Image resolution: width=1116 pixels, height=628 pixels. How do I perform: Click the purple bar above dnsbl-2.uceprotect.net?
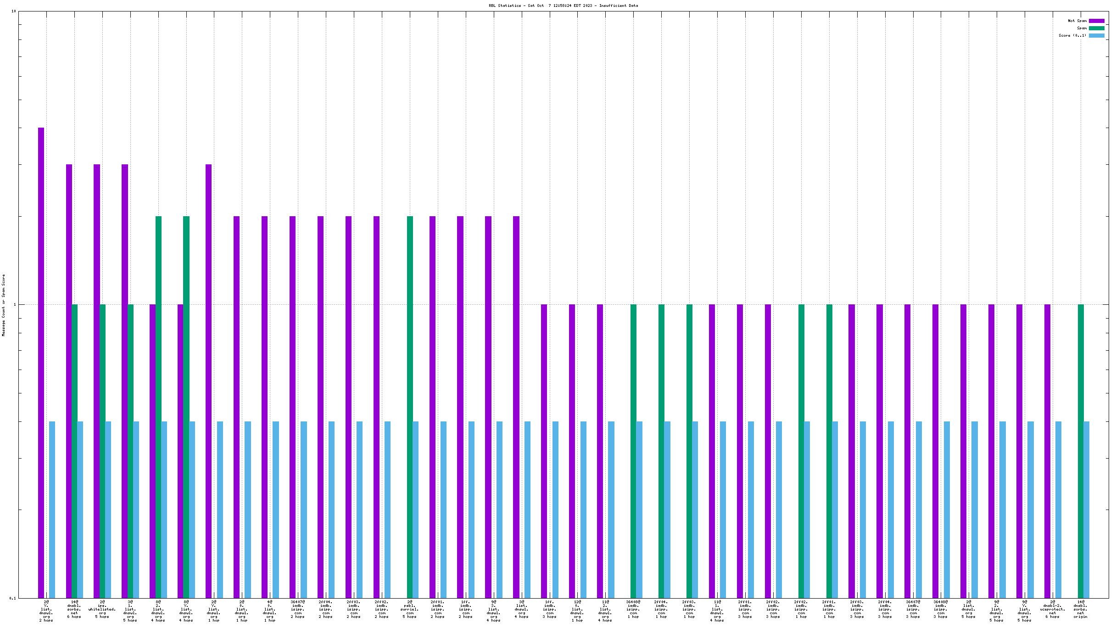pyautogui.click(x=1047, y=451)
